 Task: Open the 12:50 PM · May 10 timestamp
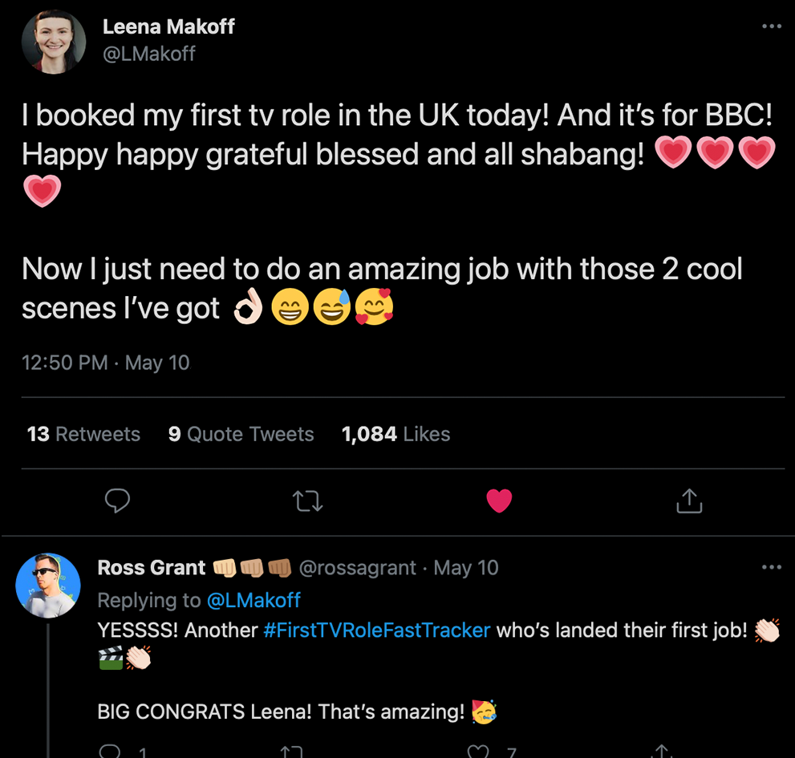(x=106, y=363)
